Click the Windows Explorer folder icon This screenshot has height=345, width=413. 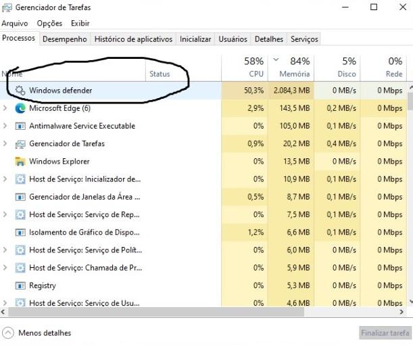[20, 162]
